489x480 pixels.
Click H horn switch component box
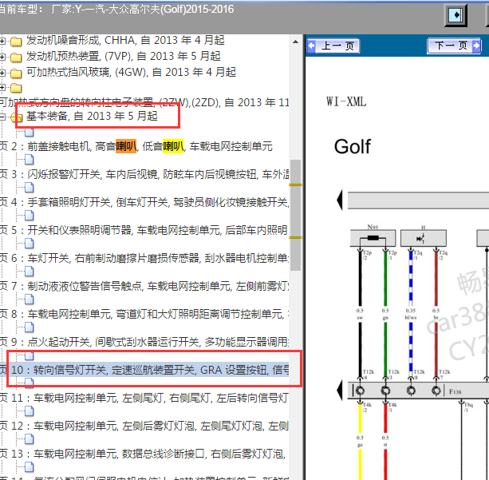pyautogui.click(x=424, y=238)
